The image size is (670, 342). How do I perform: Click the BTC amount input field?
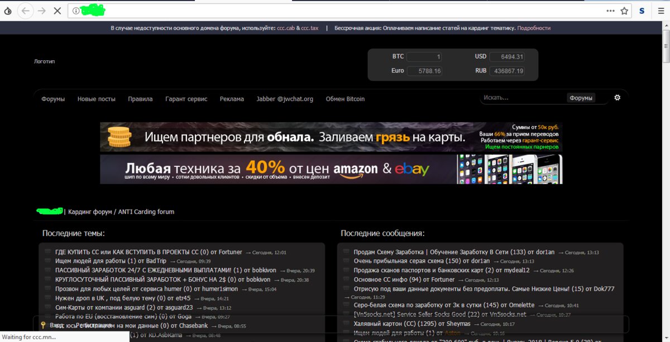click(x=424, y=57)
